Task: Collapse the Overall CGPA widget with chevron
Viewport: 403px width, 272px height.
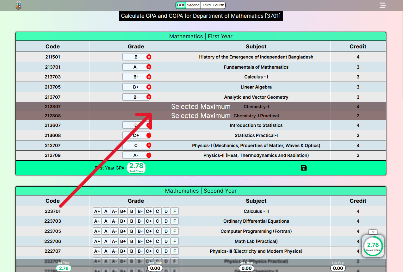Action: click(373, 232)
